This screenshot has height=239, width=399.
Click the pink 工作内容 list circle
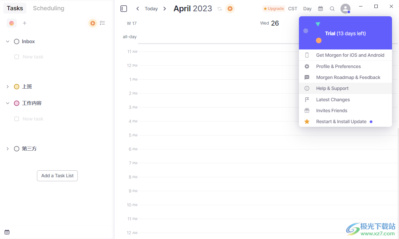[x=17, y=103]
